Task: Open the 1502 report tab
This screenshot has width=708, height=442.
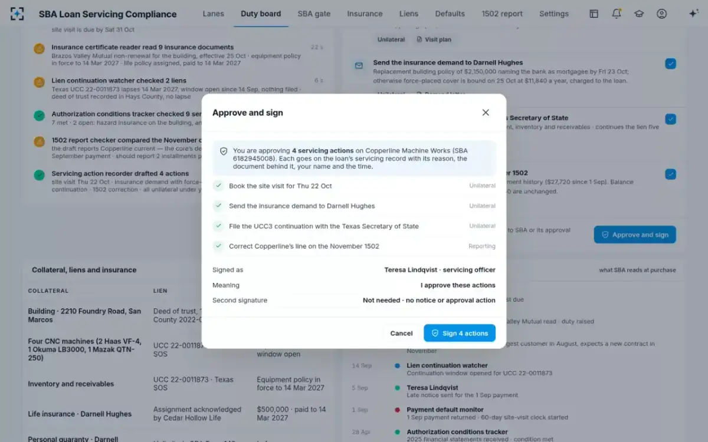Action: 502,14
